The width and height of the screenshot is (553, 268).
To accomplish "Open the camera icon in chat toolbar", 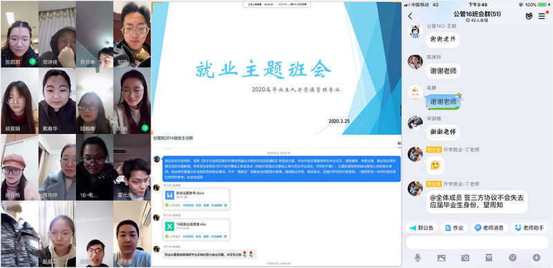I will [x=465, y=258].
